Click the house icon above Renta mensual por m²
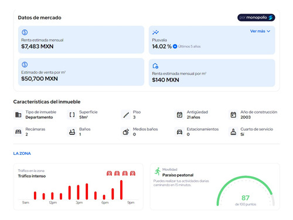Screen dimensions: 293x220 click(155, 66)
